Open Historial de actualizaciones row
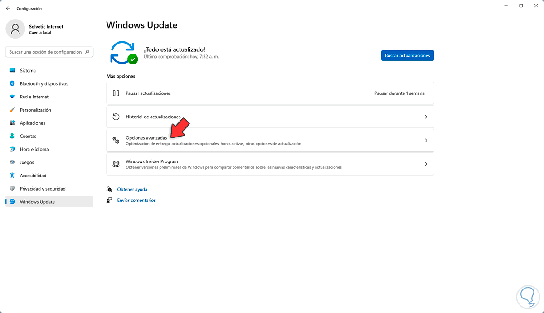The height and width of the screenshot is (313, 544). [270, 117]
